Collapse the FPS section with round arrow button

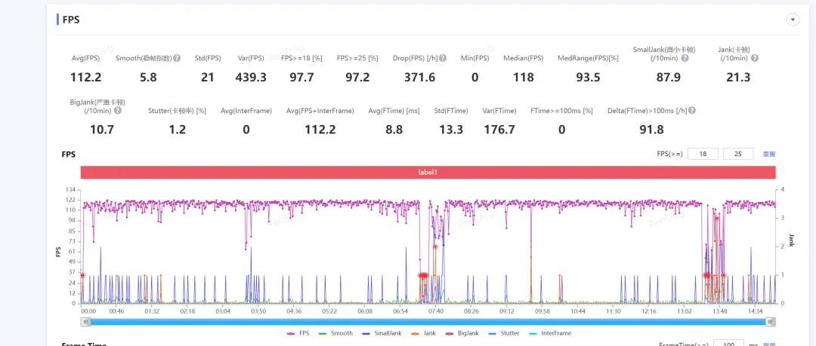tap(793, 20)
